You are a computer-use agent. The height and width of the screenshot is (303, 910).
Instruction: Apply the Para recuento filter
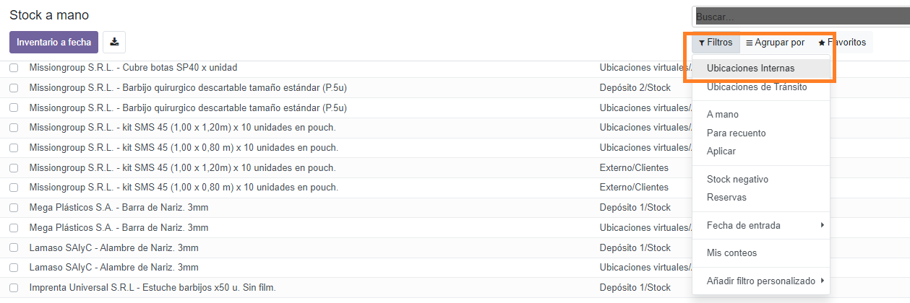tap(736, 133)
